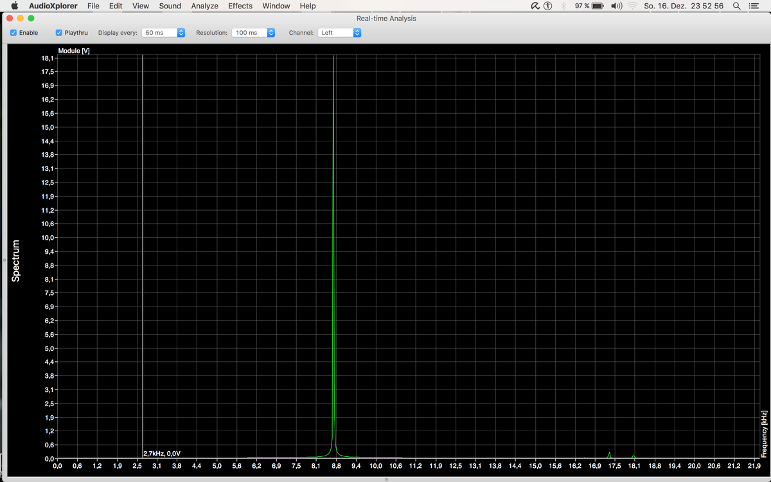Click the Avira antivirus menu bar icon
Image resolution: width=771 pixels, height=482 pixels.
pyautogui.click(x=535, y=6)
